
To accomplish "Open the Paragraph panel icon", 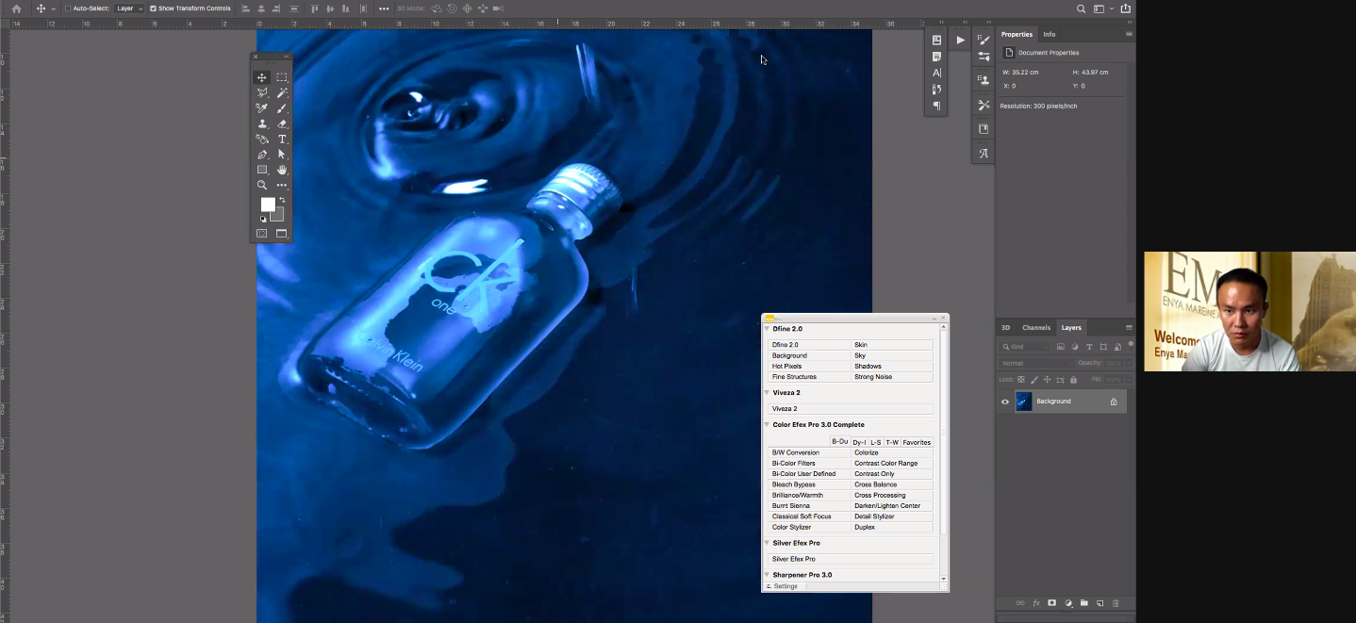I will [936, 106].
